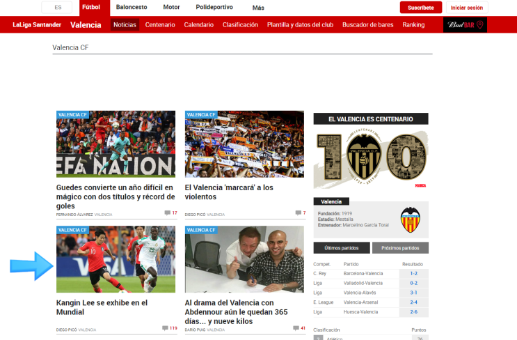
Task: Open the Baloncesto section
Action: point(132,7)
